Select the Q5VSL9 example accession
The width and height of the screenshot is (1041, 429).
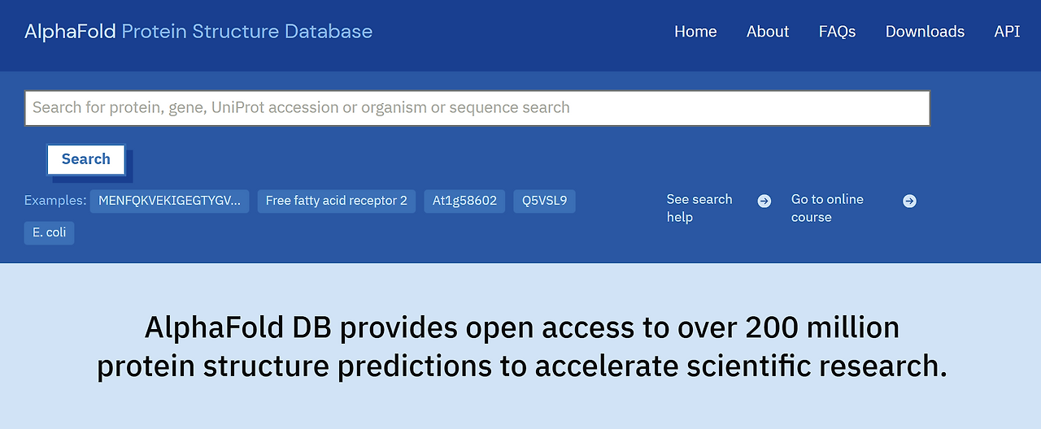(x=544, y=201)
